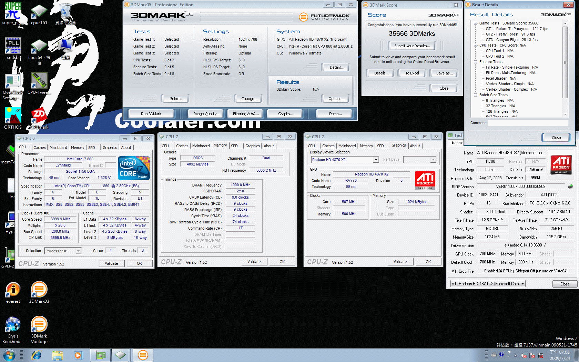
Task: Open GPU-Z graphics card selector dropdown
Action: tap(522, 284)
